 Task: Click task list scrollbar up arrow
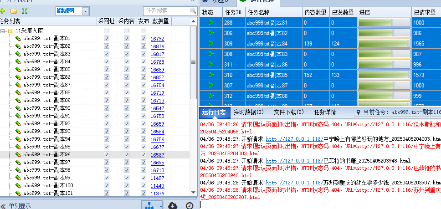(x=193, y=21)
